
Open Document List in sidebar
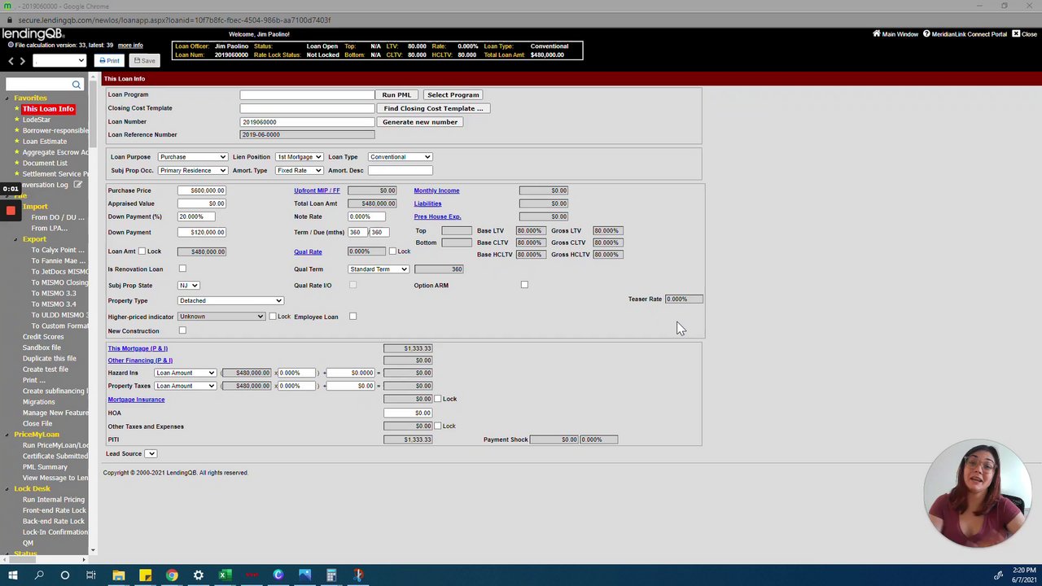(45, 163)
